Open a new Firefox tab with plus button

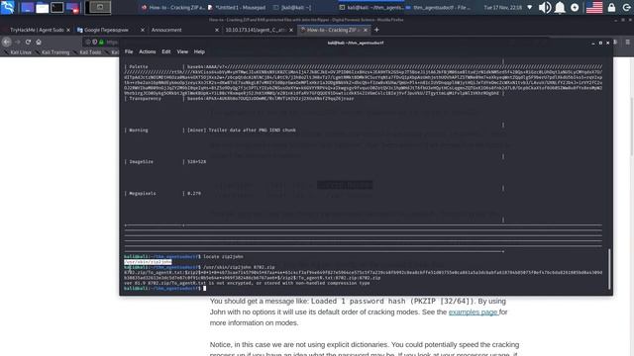coord(376,30)
